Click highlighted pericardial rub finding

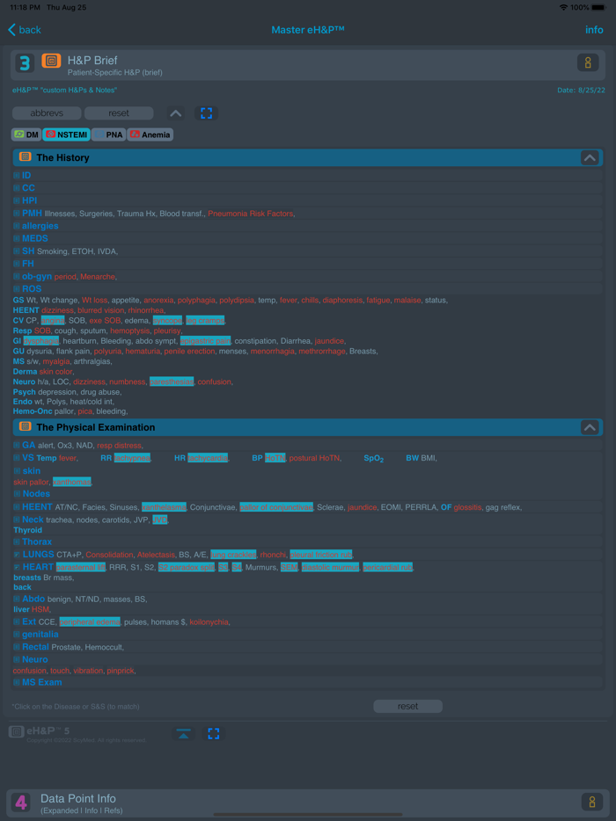click(387, 567)
